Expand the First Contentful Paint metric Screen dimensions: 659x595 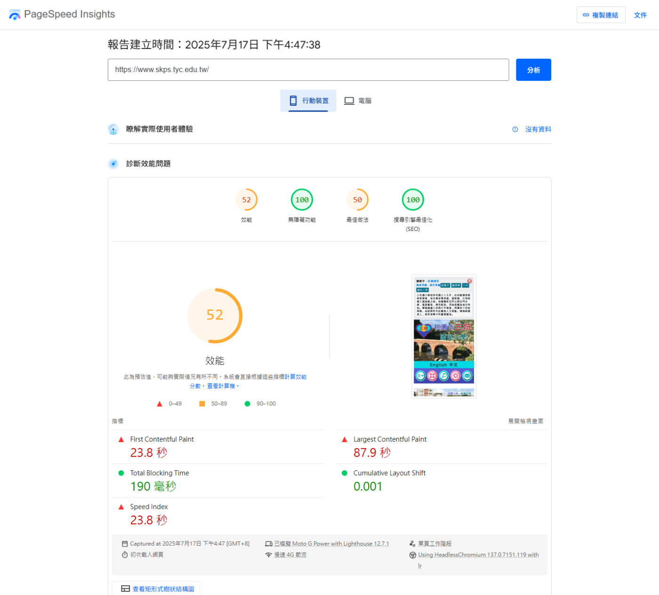click(162, 439)
